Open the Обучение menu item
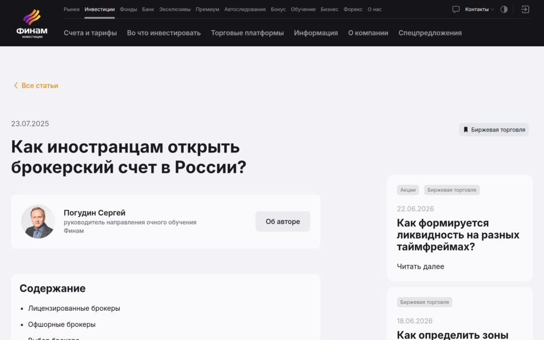 (x=303, y=10)
